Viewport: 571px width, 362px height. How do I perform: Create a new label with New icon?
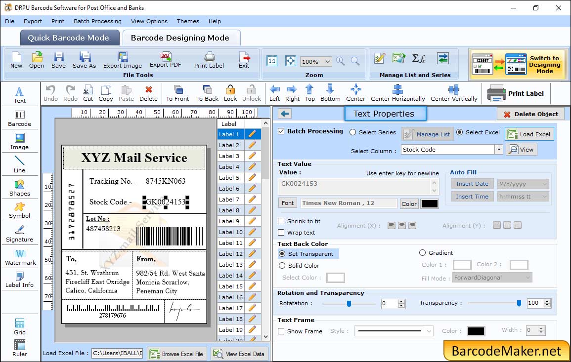coord(16,60)
